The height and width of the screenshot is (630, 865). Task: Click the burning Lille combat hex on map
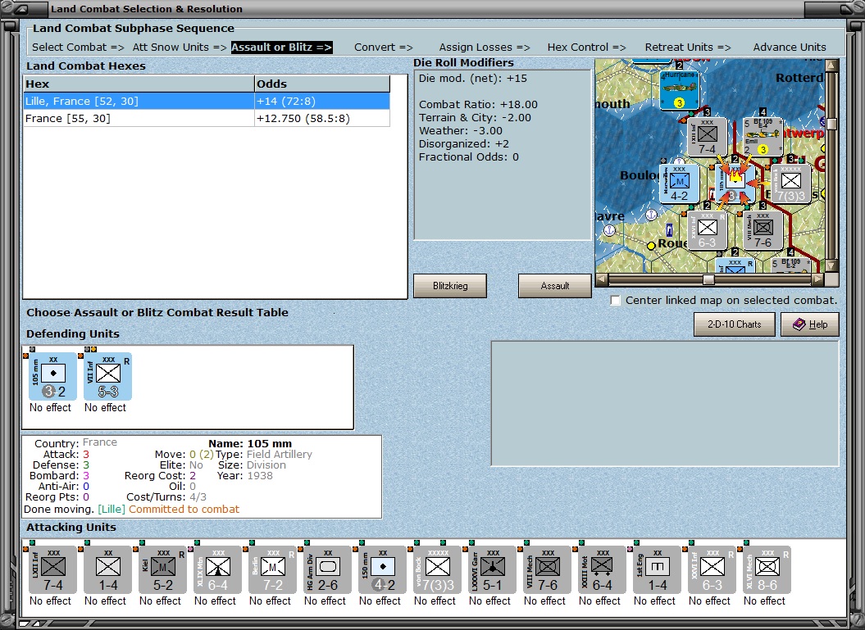pos(735,182)
